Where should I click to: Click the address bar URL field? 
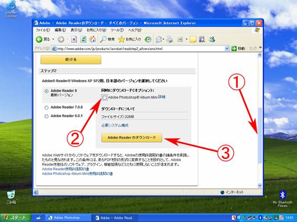pyautogui.click(x=140, y=49)
